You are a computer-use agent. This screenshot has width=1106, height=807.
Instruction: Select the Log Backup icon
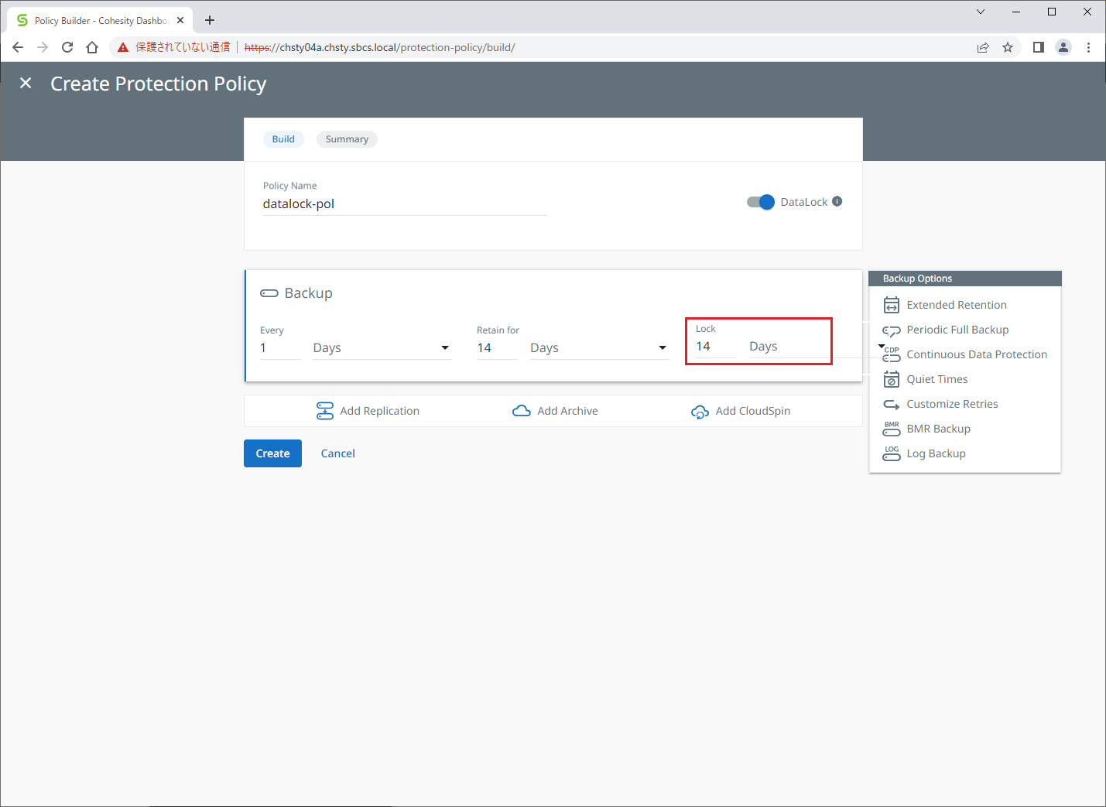(x=892, y=453)
